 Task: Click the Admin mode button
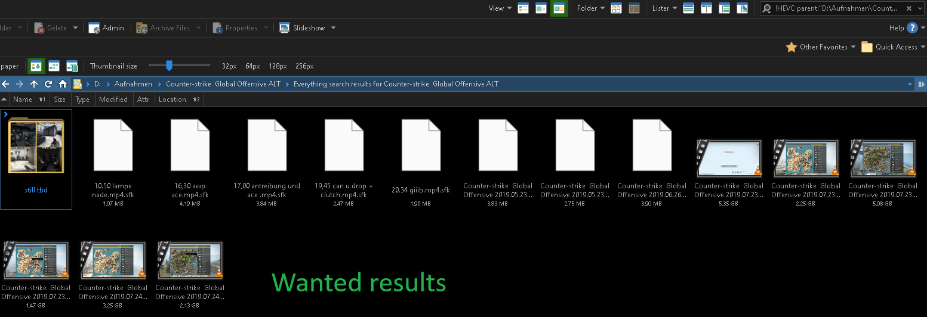[106, 28]
